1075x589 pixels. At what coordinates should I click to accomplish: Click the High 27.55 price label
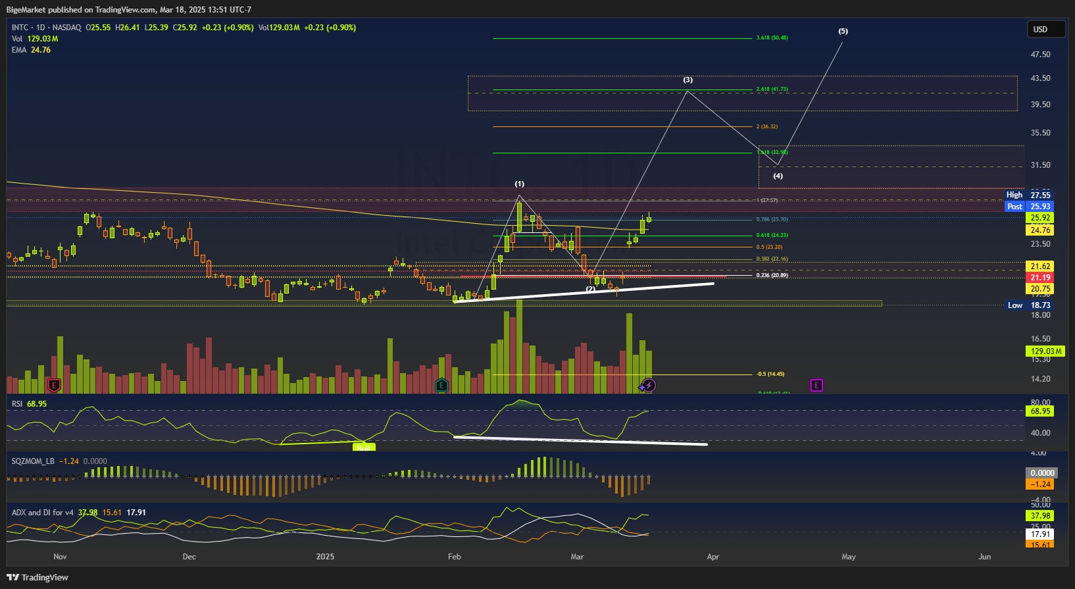1029,195
